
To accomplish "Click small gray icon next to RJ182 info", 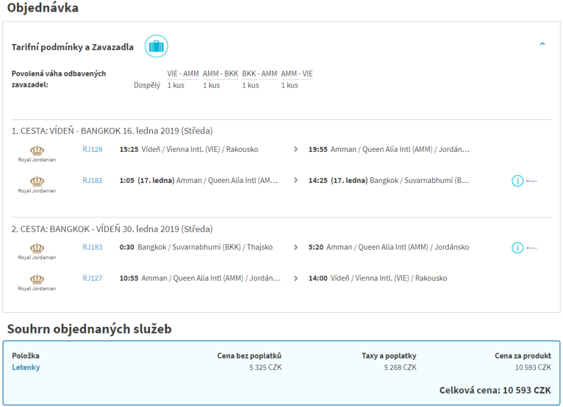I will point(531,181).
